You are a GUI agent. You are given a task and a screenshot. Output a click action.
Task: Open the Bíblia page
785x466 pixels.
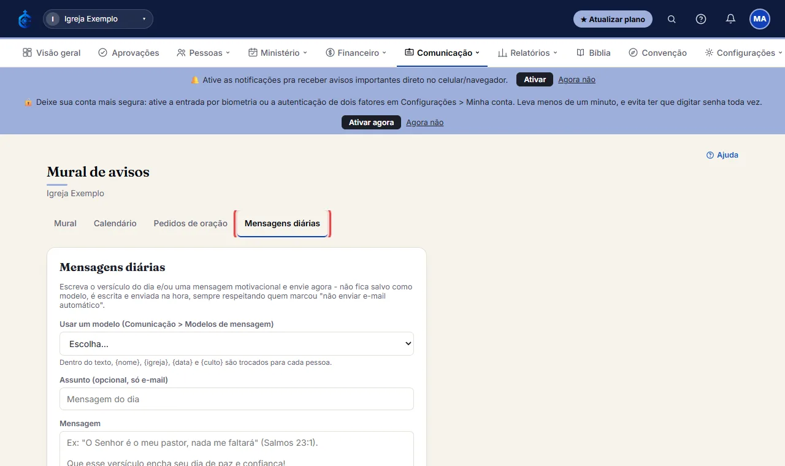(x=594, y=53)
